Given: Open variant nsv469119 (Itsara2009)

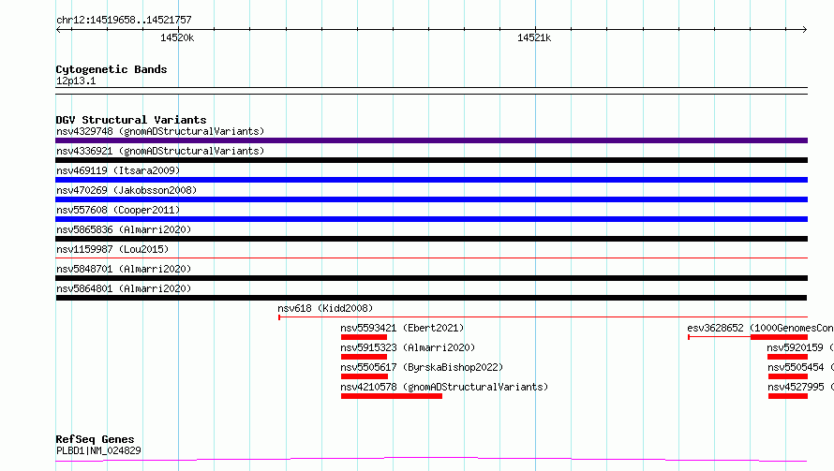Looking at the screenshot, I should 118,170.
